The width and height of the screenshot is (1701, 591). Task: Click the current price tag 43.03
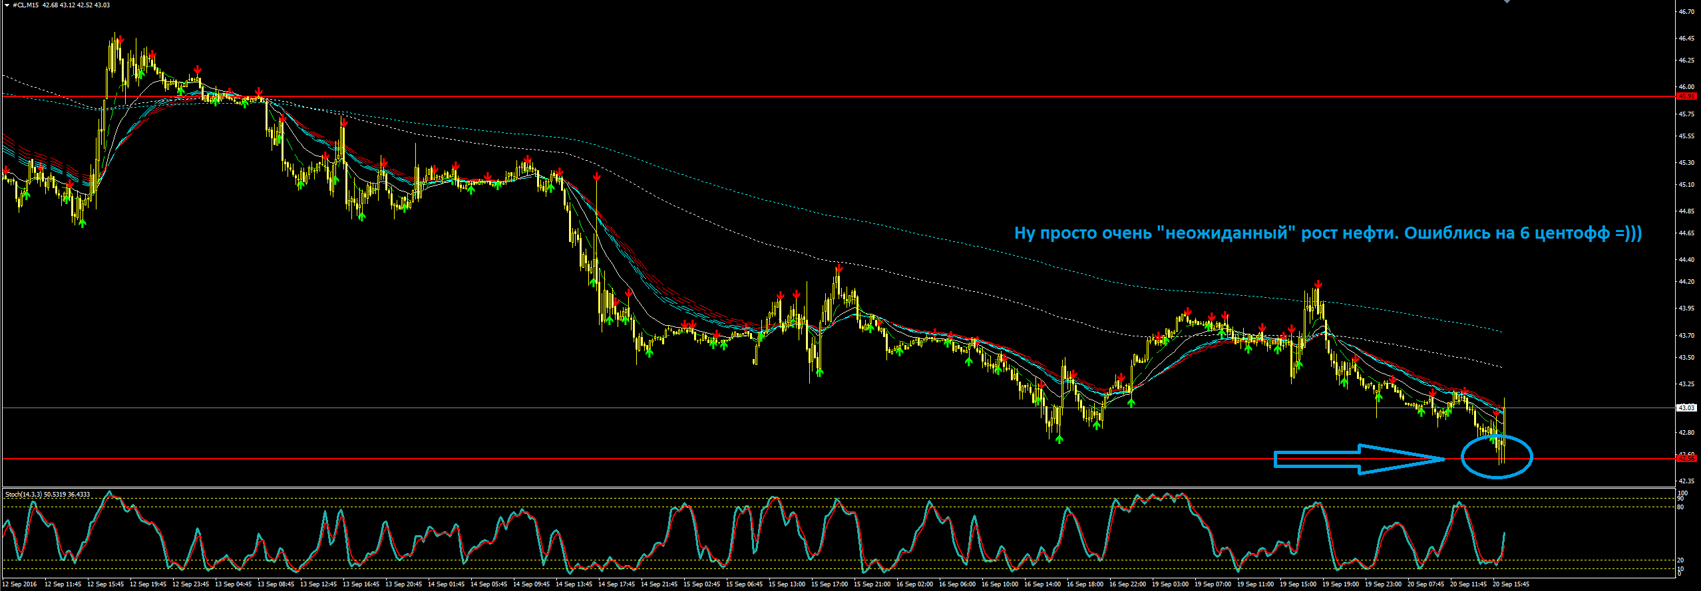(x=1687, y=408)
